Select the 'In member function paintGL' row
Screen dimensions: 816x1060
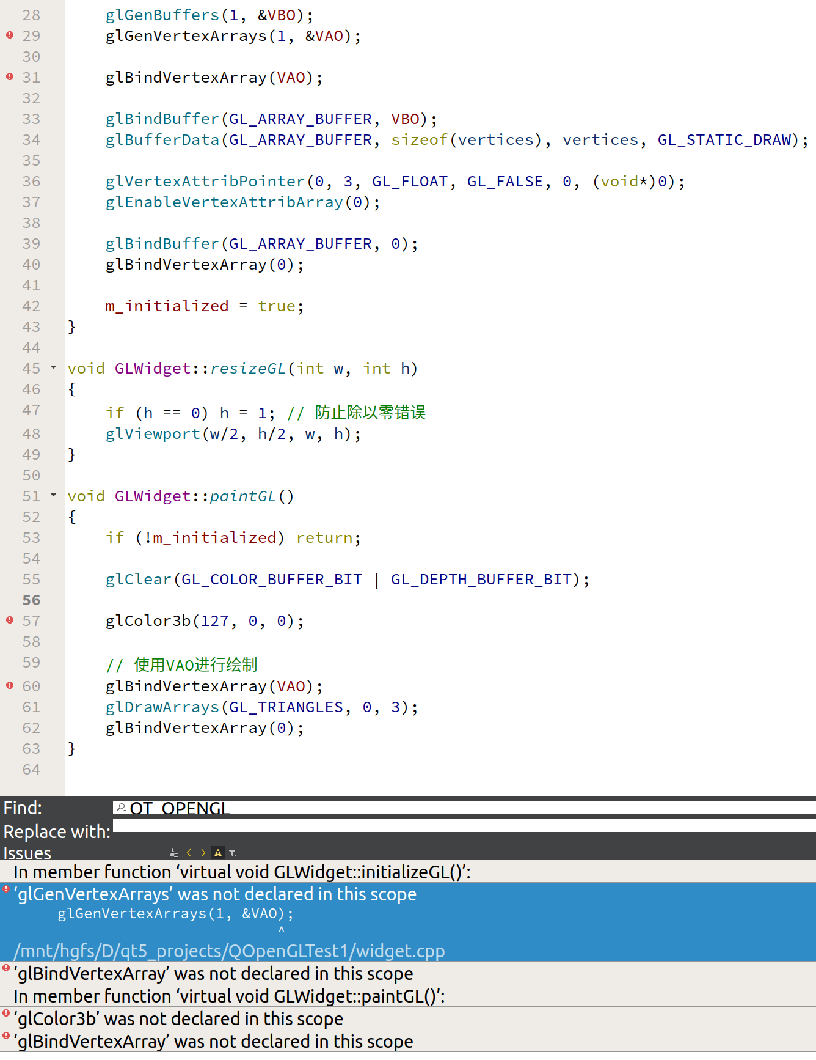pyautogui.click(x=408, y=996)
